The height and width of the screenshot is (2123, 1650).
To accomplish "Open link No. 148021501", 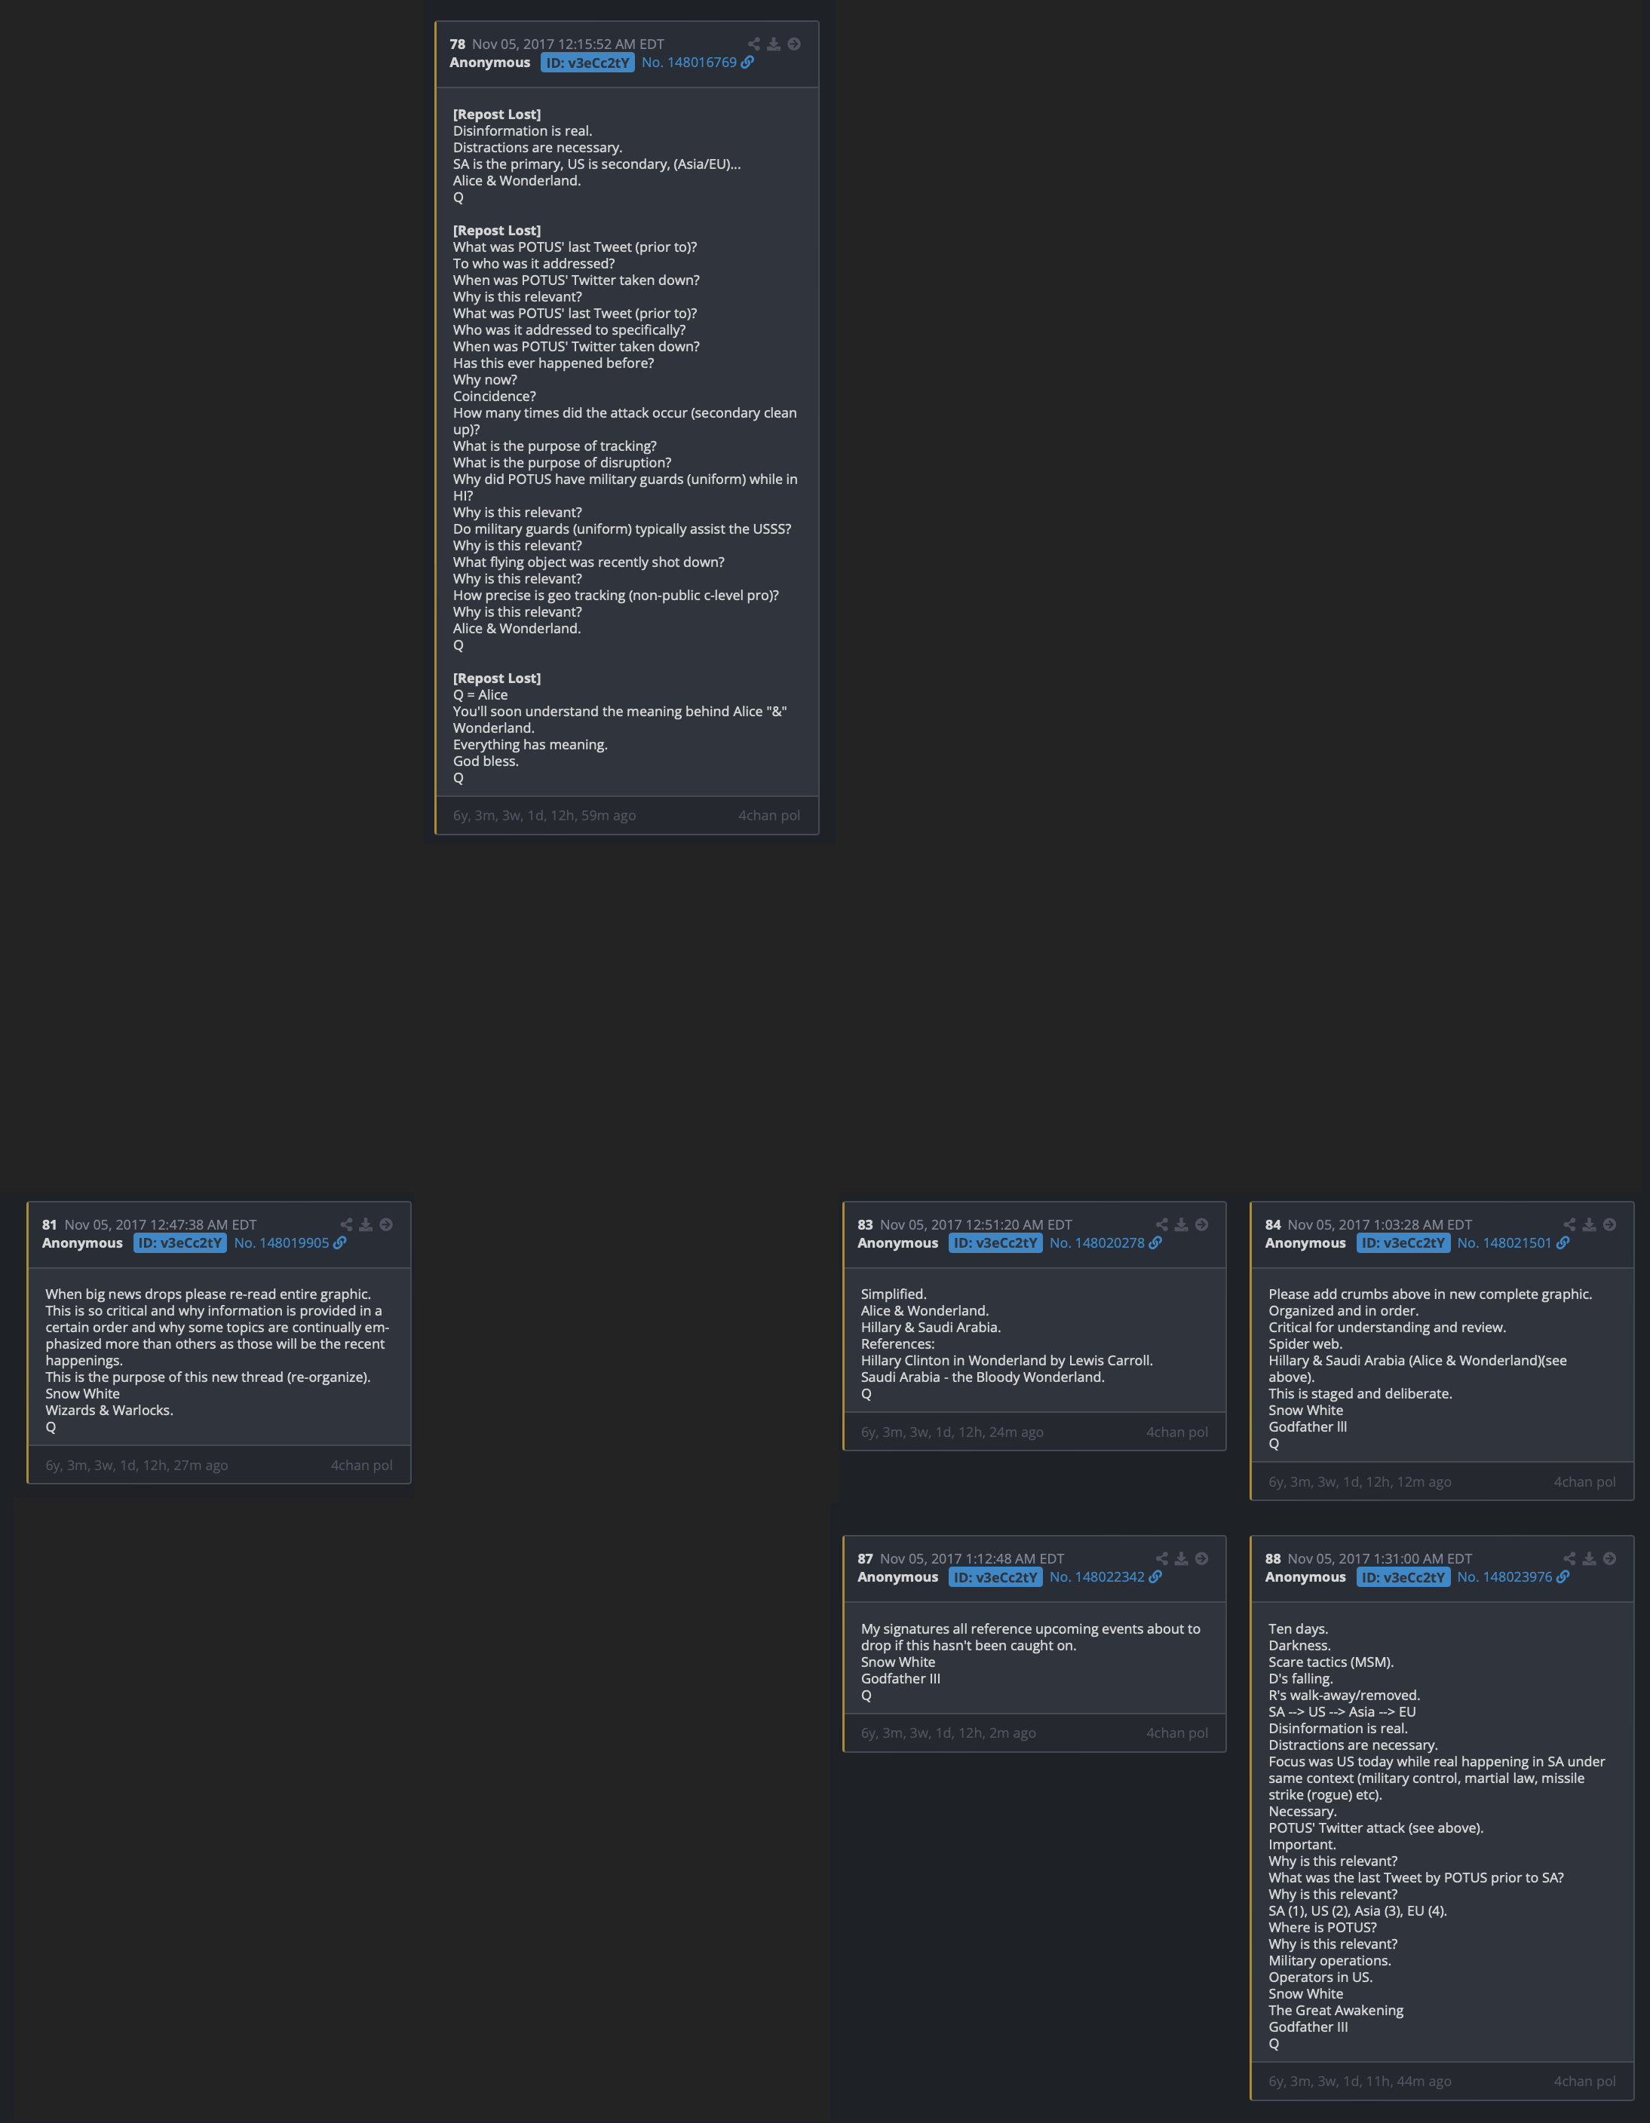I will pyautogui.click(x=1505, y=1243).
